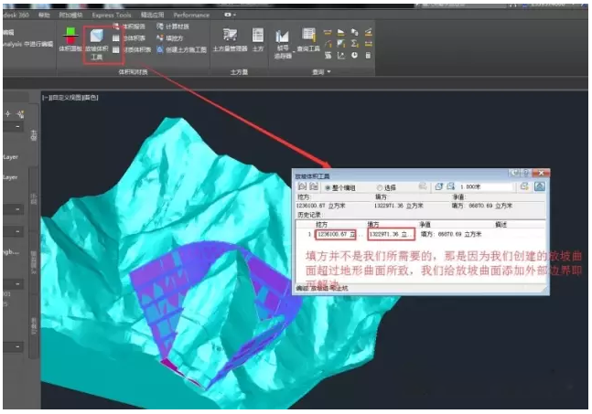592x414 pixels.
Task: Click the first history record cut value
Action: [x=333, y=233]
